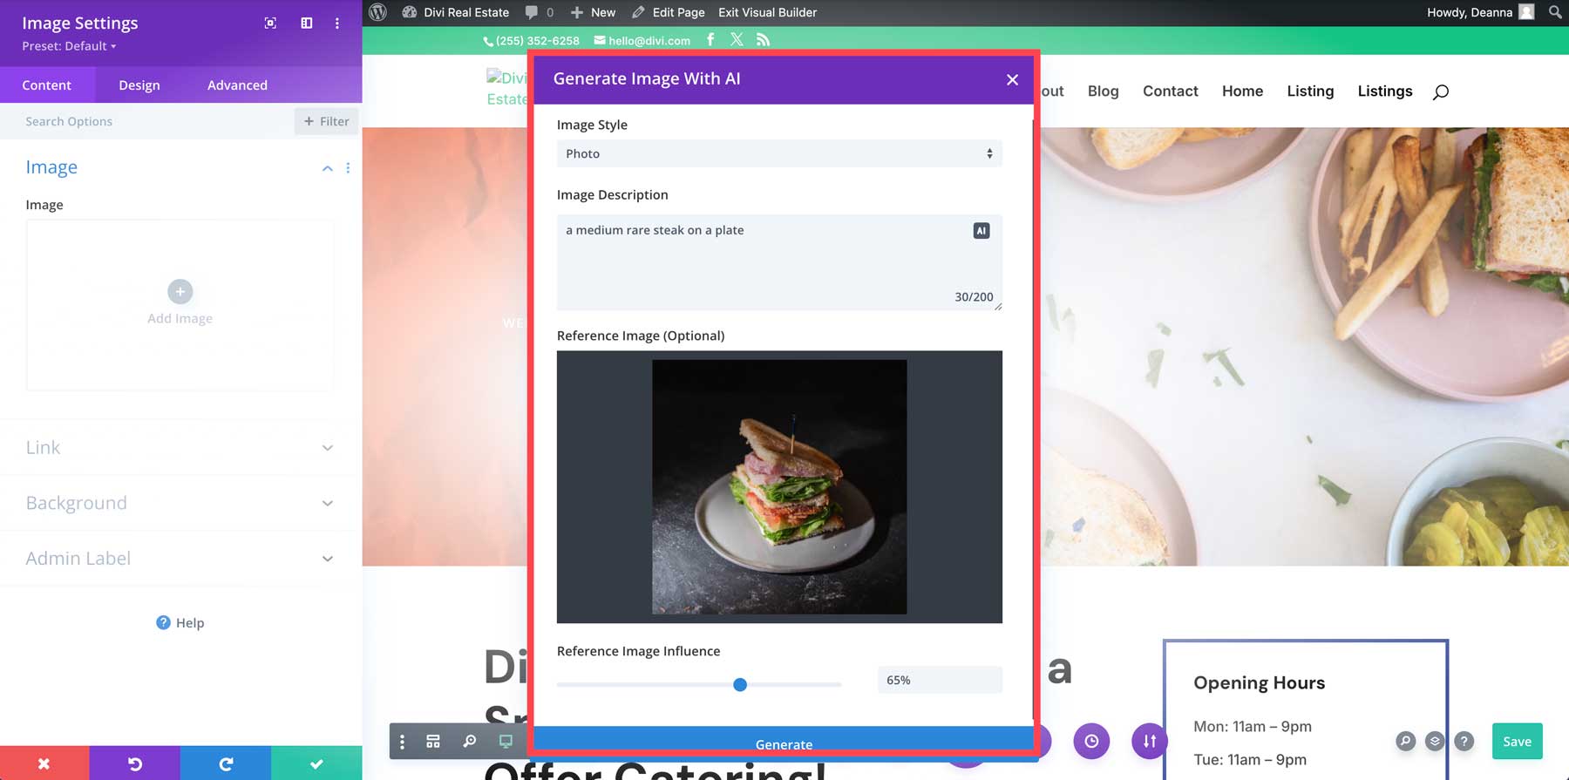Click the 65% influence value field
This screenshot has height=780, width=1569.
(x=940, y=680)
